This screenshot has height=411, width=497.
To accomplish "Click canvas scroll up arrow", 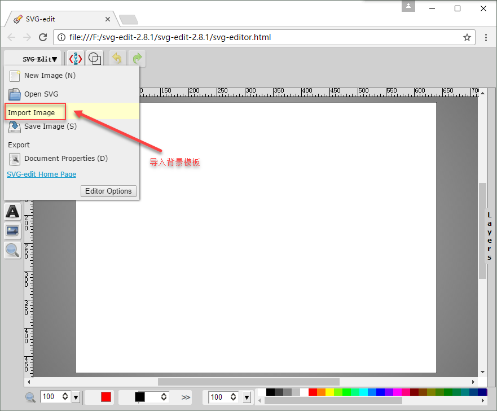I will click(x=482, y=93).
